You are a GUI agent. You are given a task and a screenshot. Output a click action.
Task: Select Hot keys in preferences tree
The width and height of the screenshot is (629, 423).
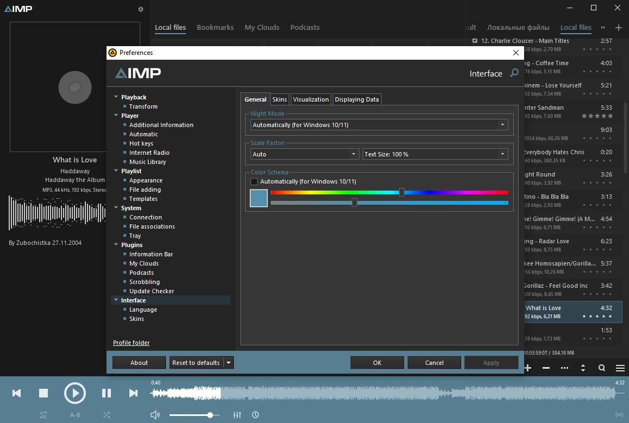pos(141,143)
